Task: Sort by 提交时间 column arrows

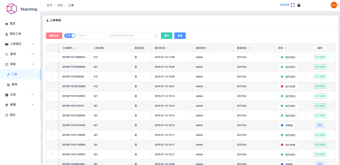Action: [167, 48]
